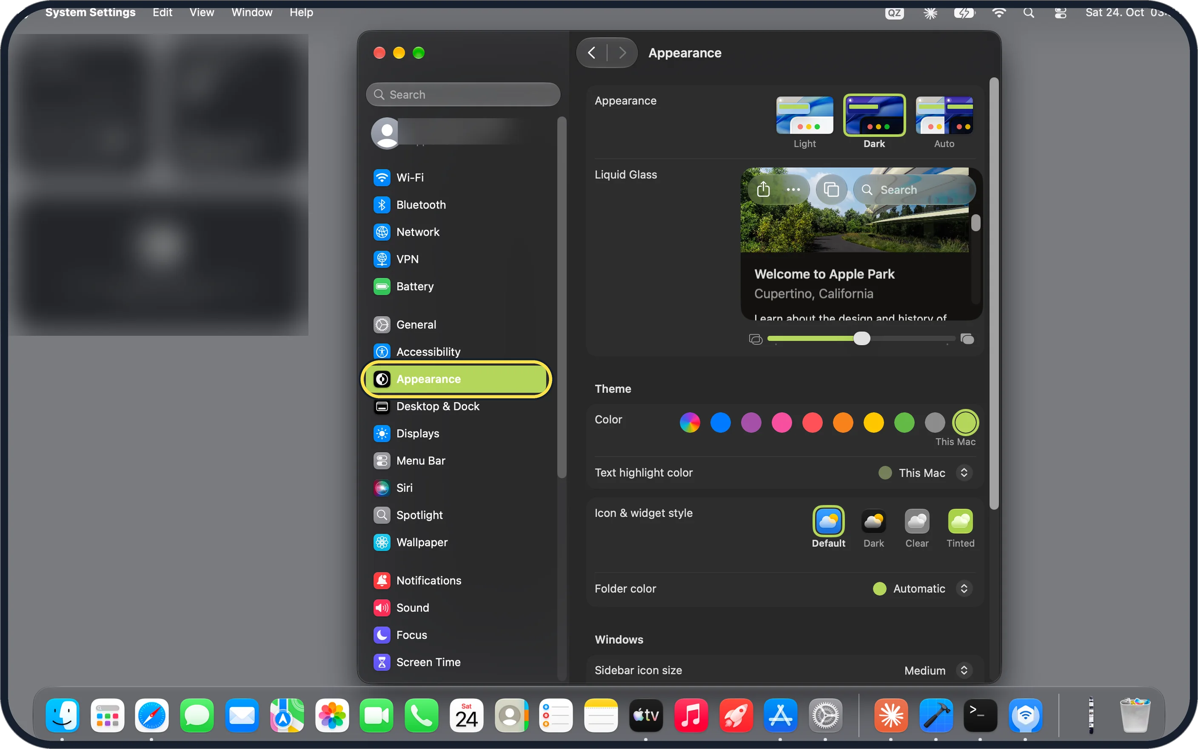Viewport: 1198px width, 749px height.
Task: Open General settings
Action: coord(456,324)
